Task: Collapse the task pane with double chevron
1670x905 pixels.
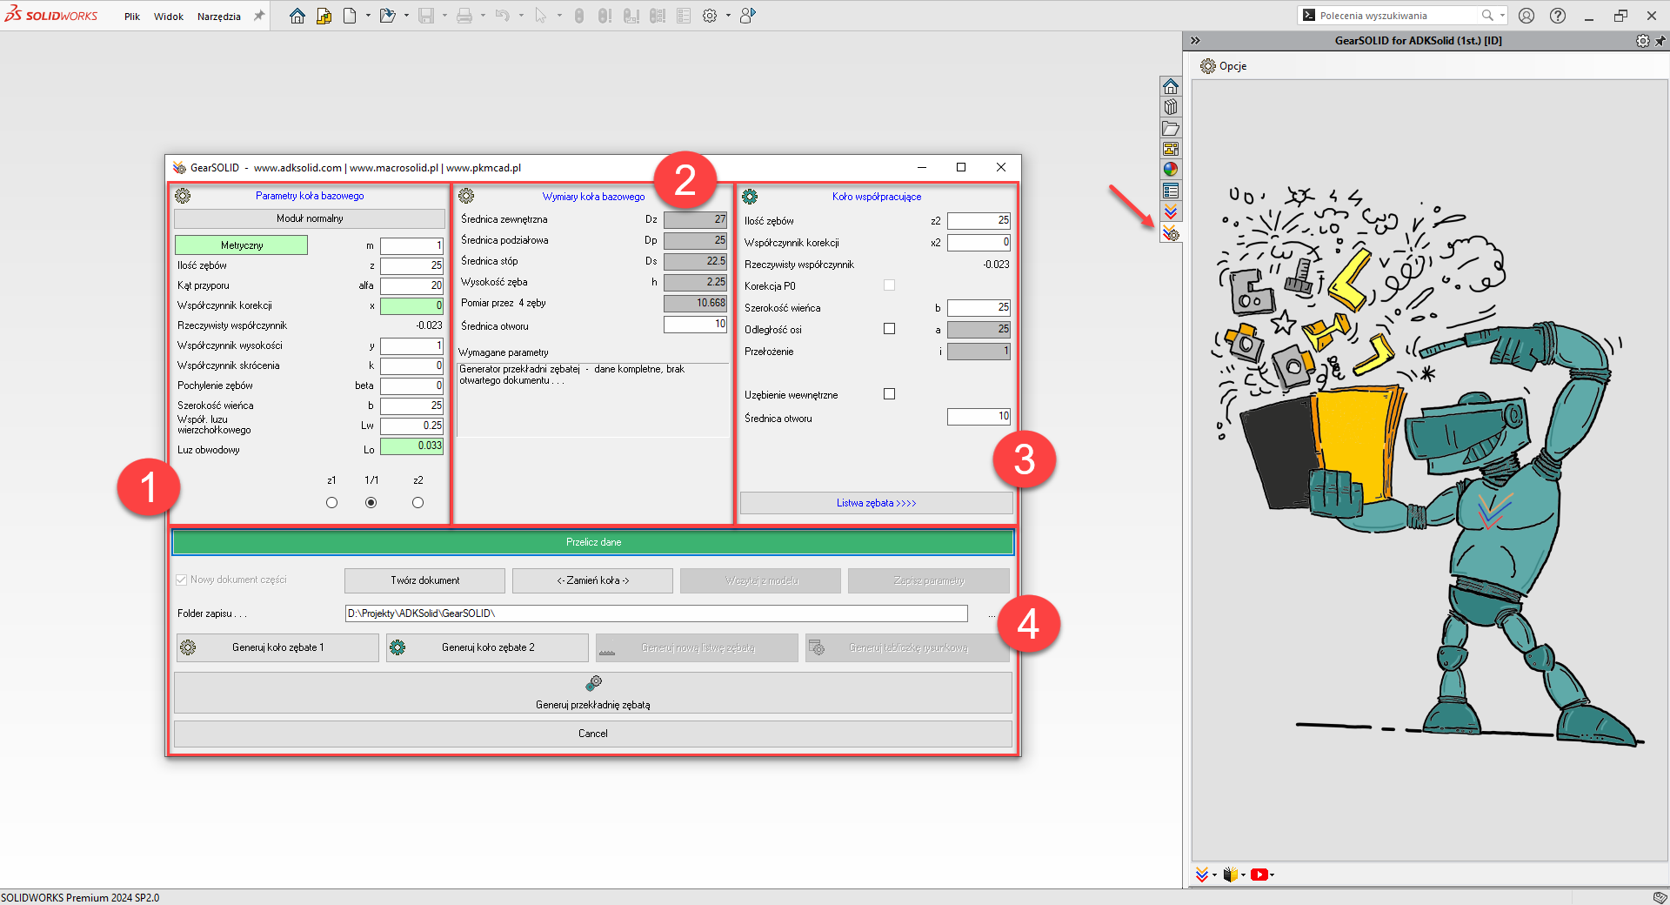Action: pyautogui.click(x=1195, y=41)
